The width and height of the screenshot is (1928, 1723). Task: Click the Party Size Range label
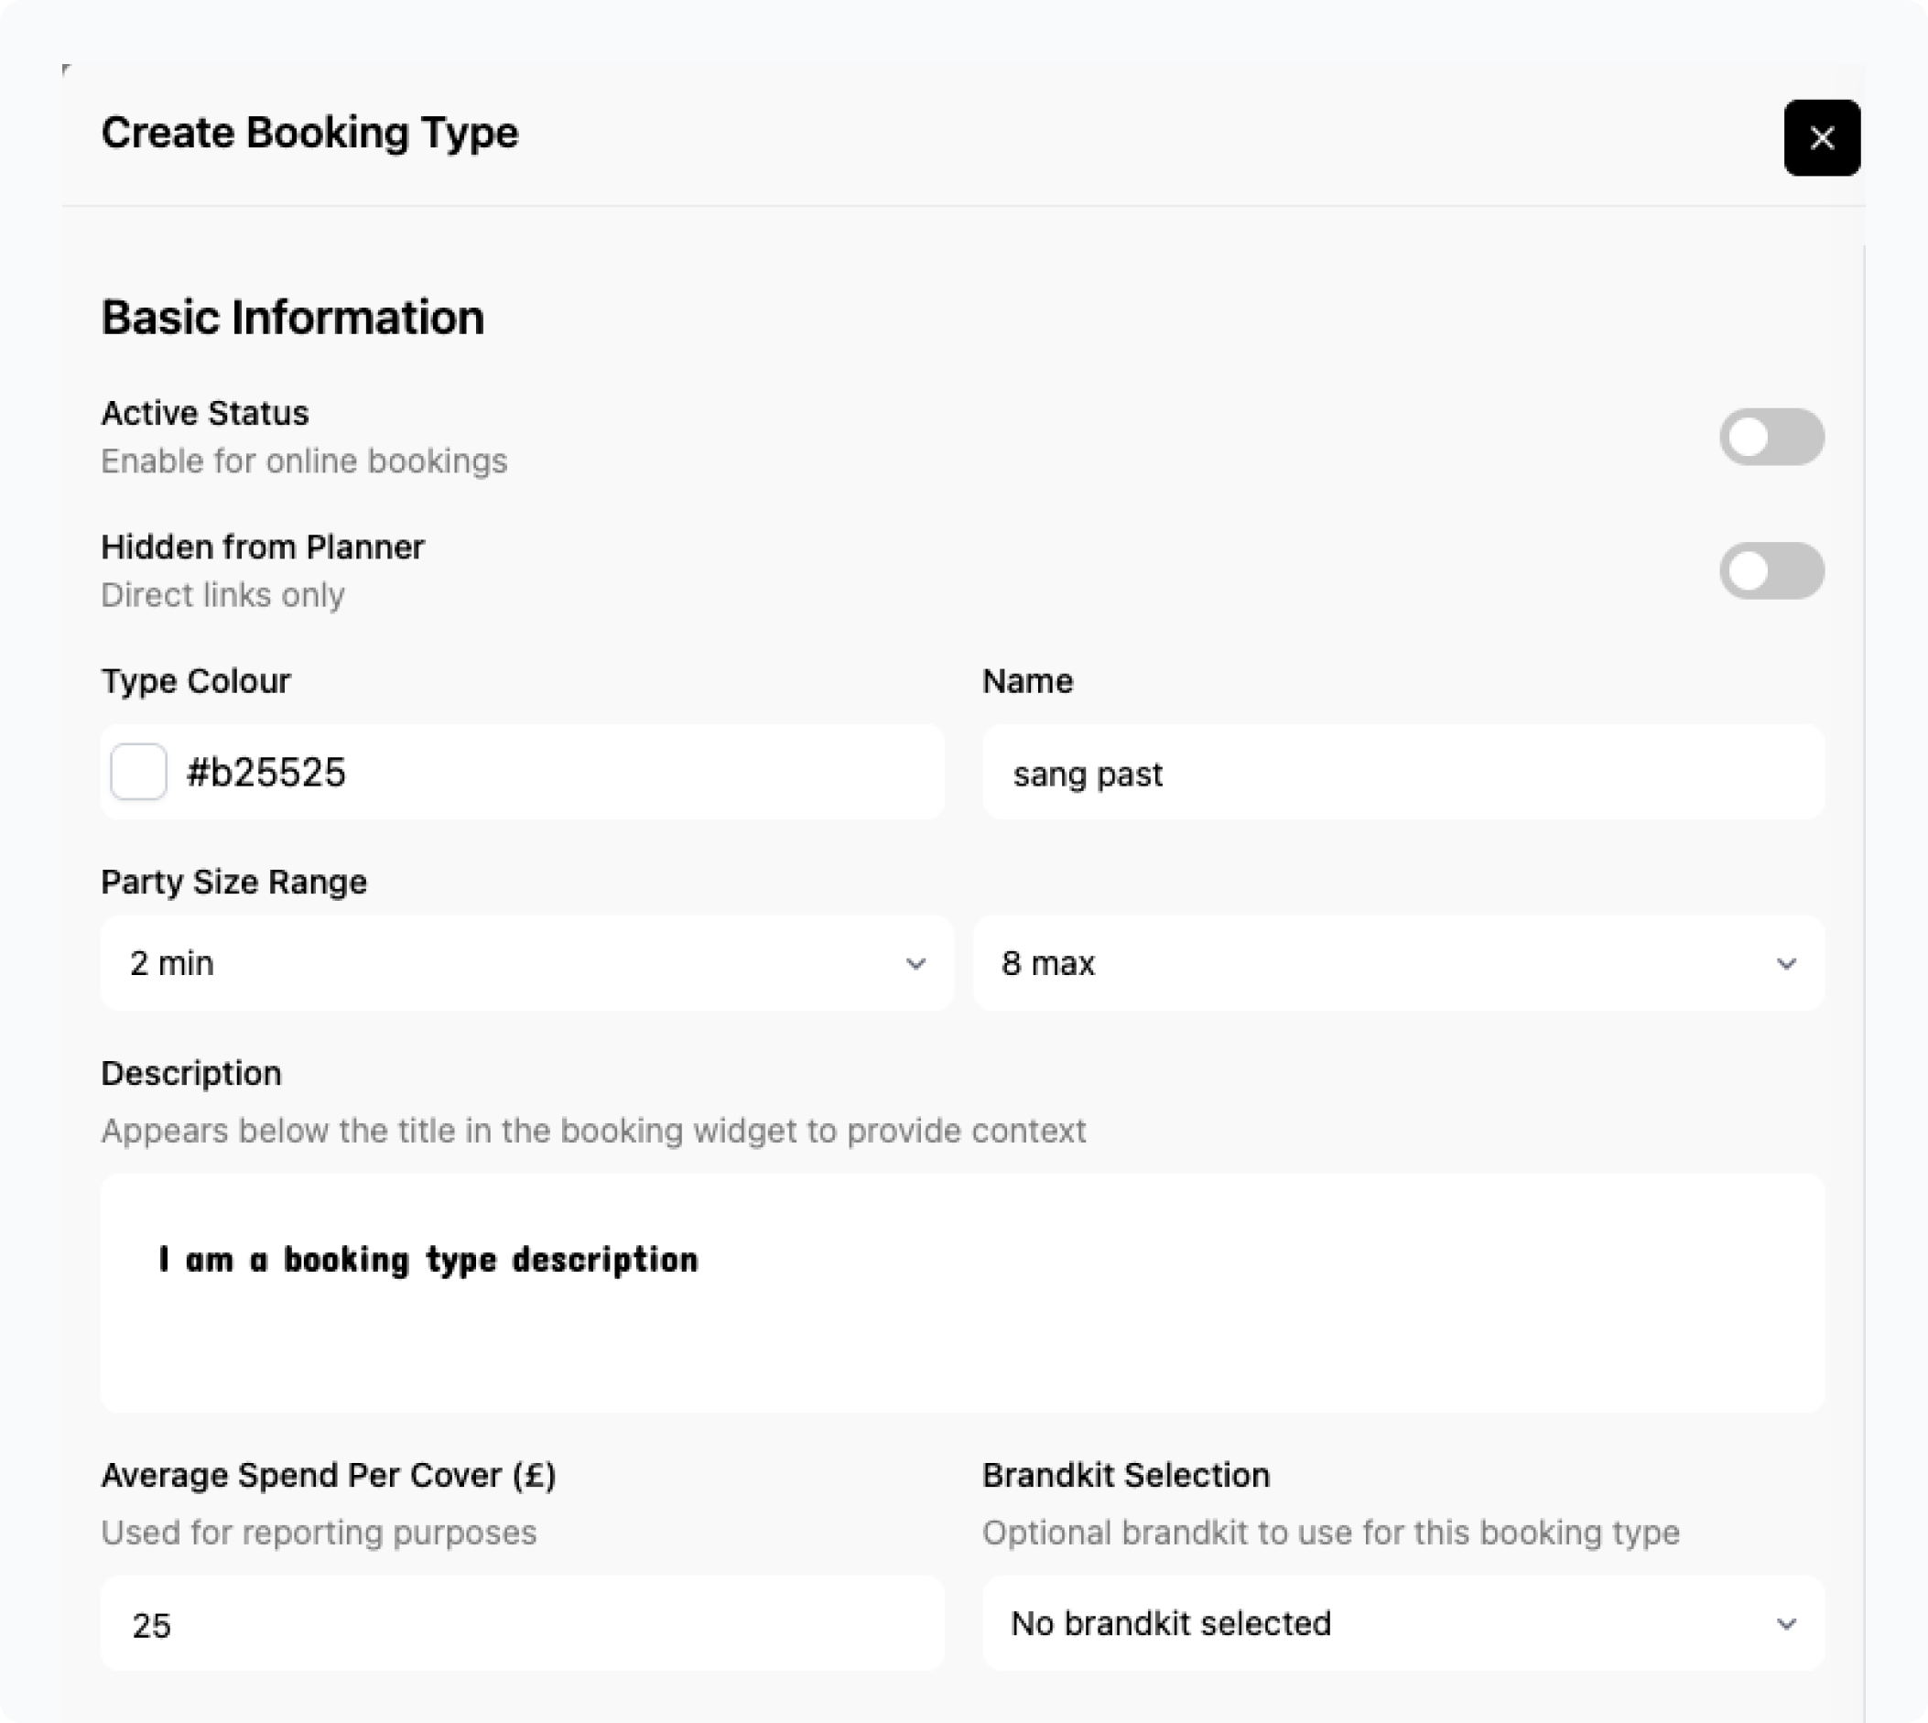(x=233, y=883)
